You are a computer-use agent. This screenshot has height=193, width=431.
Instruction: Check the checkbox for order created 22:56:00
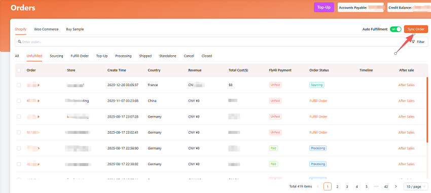pyautogui.click(x=19, y=148)
